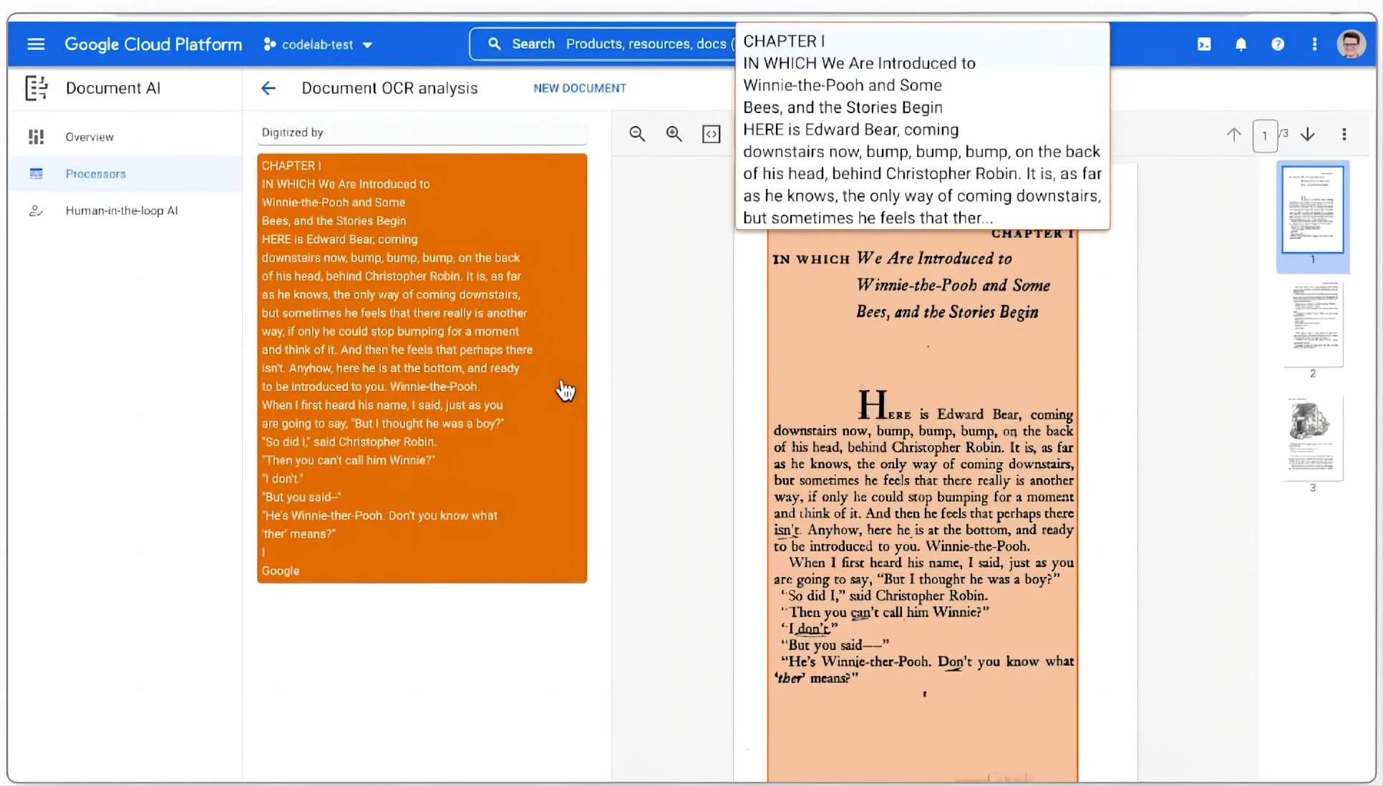This screenshot has width=1383, height=786.
Task: Click the 'Bees, and the Stories Begin' heading
Action: (x=947, y=311)
